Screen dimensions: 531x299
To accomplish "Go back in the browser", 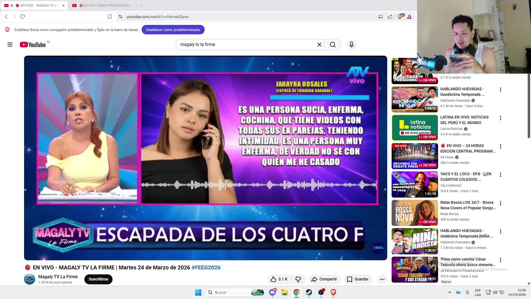I will pyautogui.click(x=6, y=17).
